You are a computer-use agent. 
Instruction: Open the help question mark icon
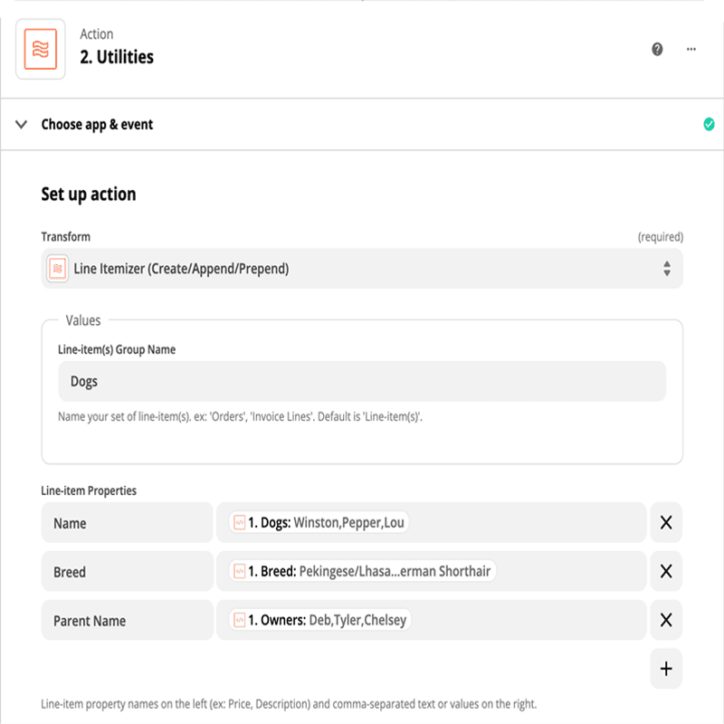point(657,49)
